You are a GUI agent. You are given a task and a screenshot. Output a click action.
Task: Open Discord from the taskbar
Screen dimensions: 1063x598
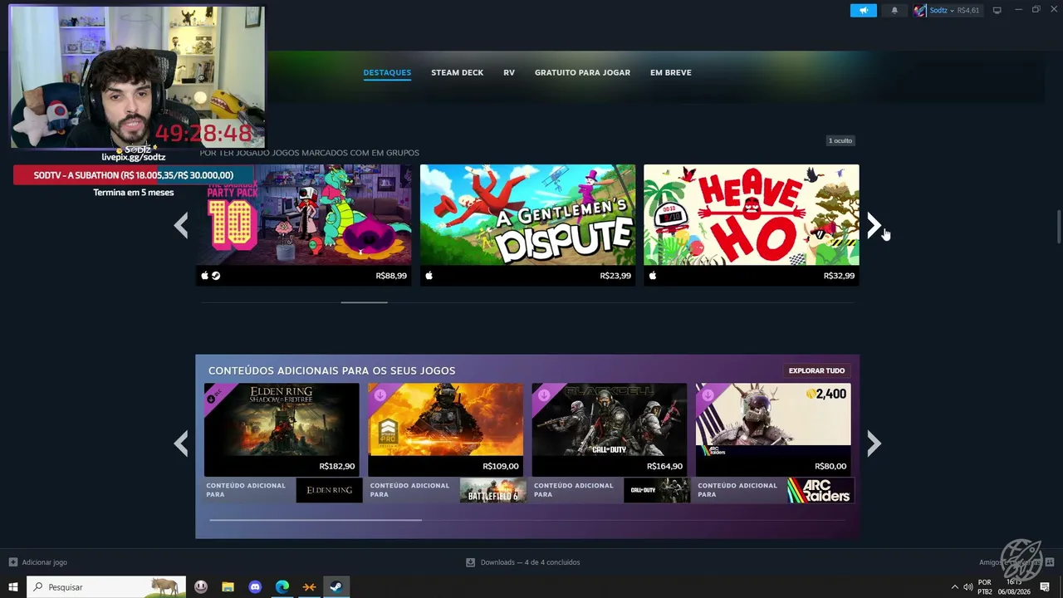(255, 587)
